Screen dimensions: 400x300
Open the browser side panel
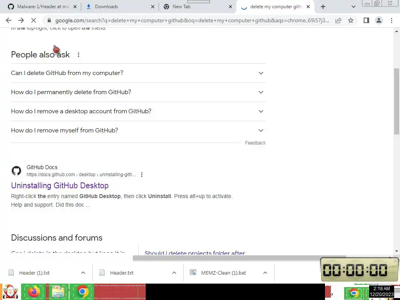(366, 20)
